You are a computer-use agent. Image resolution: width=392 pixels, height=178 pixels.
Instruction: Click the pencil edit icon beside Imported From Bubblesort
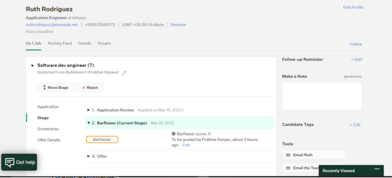124,72
